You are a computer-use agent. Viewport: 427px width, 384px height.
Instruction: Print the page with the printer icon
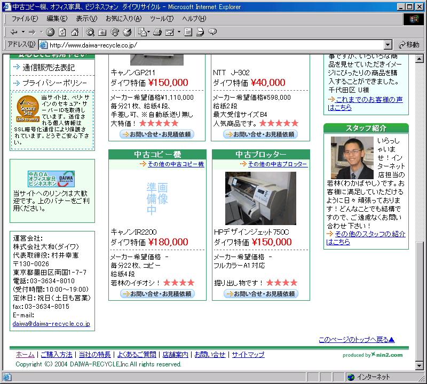(157, 32)
